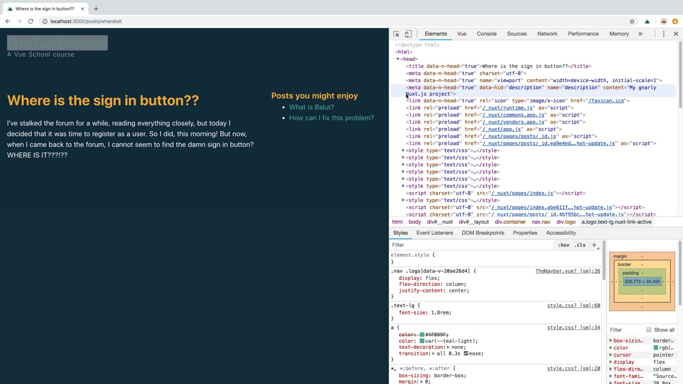This screenshot has height=384, width=683.
Task: Click the orange extension icon at toolbar end
Action: click(x=675, y=21)
